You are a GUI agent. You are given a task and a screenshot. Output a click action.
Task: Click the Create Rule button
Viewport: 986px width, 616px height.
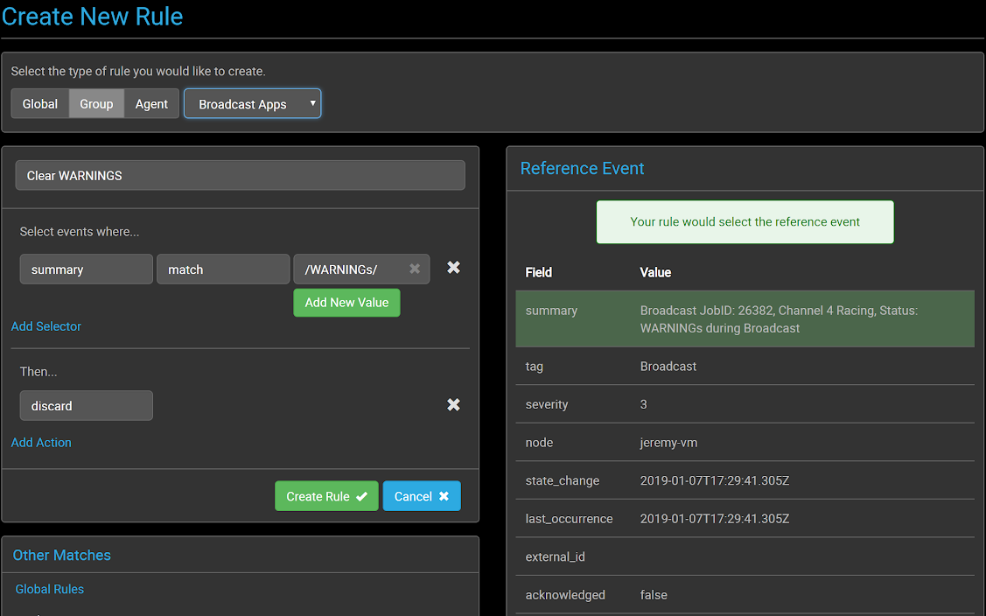(326, 496)
